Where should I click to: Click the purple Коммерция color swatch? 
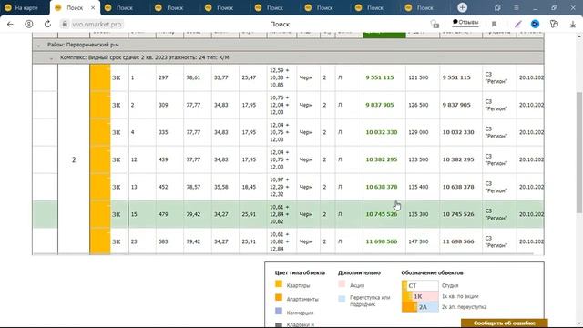(279, 312)
